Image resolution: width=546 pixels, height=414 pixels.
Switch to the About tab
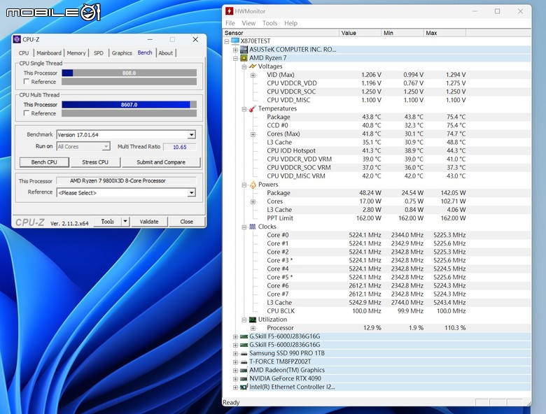tap(165, 53)
